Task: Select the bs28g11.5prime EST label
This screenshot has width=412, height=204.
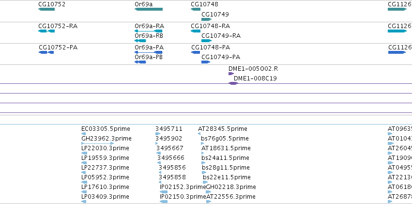Action: (226, 168)
